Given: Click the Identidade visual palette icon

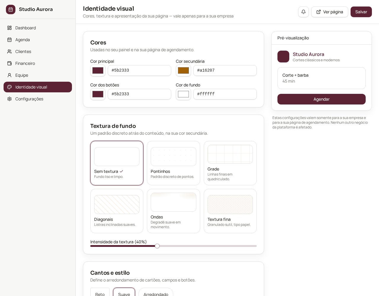Looking at the screenshot, I should [9, 87].
